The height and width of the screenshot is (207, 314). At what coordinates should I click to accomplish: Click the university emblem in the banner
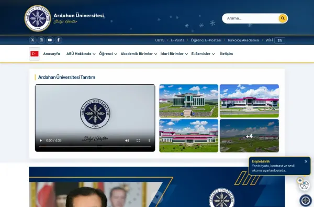[x=222, y=198]
